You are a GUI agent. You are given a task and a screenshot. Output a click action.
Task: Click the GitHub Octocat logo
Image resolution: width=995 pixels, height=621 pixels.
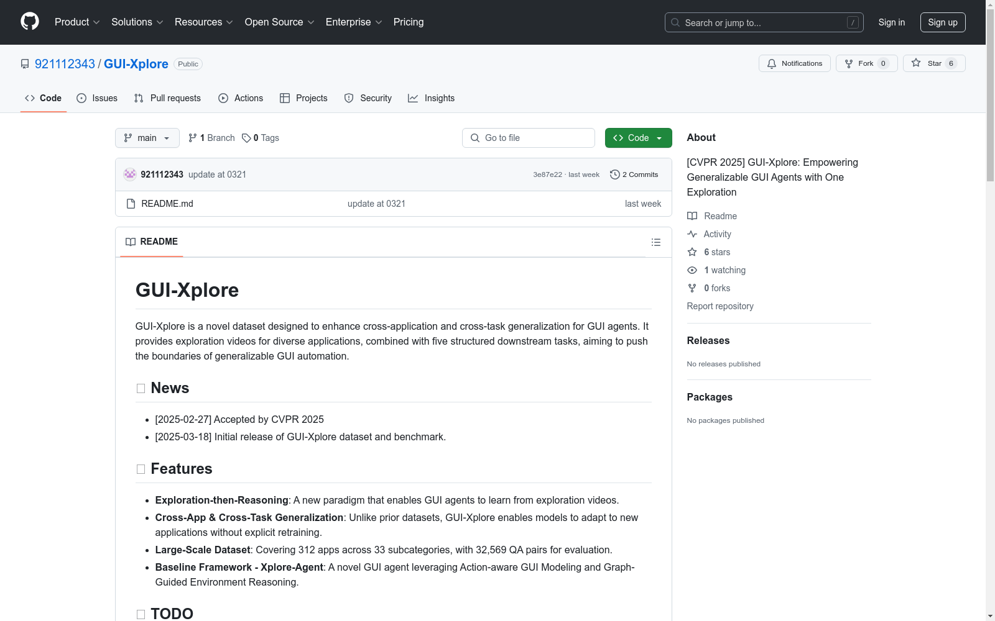point(30,22)
